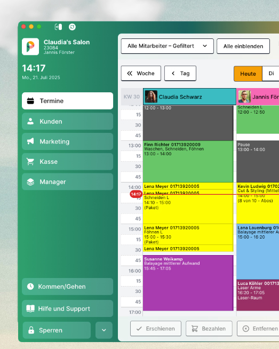This screenshot has width=279, height=349.
Task: Click the sync refresh icon in title bar
Action: (x=72, y=27)
